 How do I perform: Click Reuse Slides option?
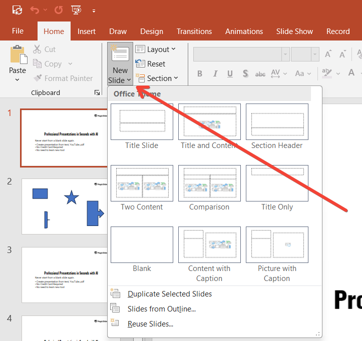coord(150,324)
